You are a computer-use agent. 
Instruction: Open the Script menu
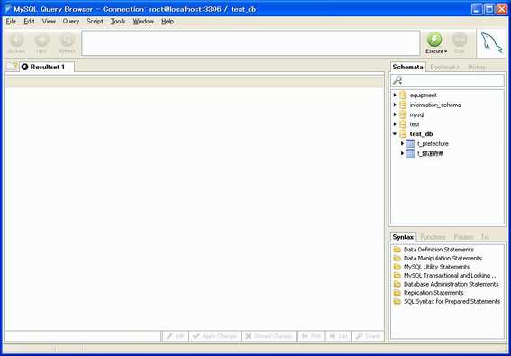[95, 22]
